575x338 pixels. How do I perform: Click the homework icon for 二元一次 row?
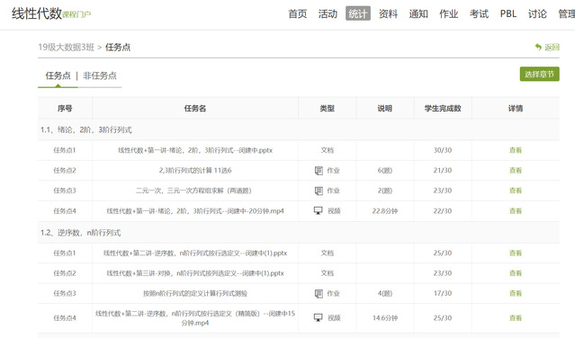click(x=319, y=191)
